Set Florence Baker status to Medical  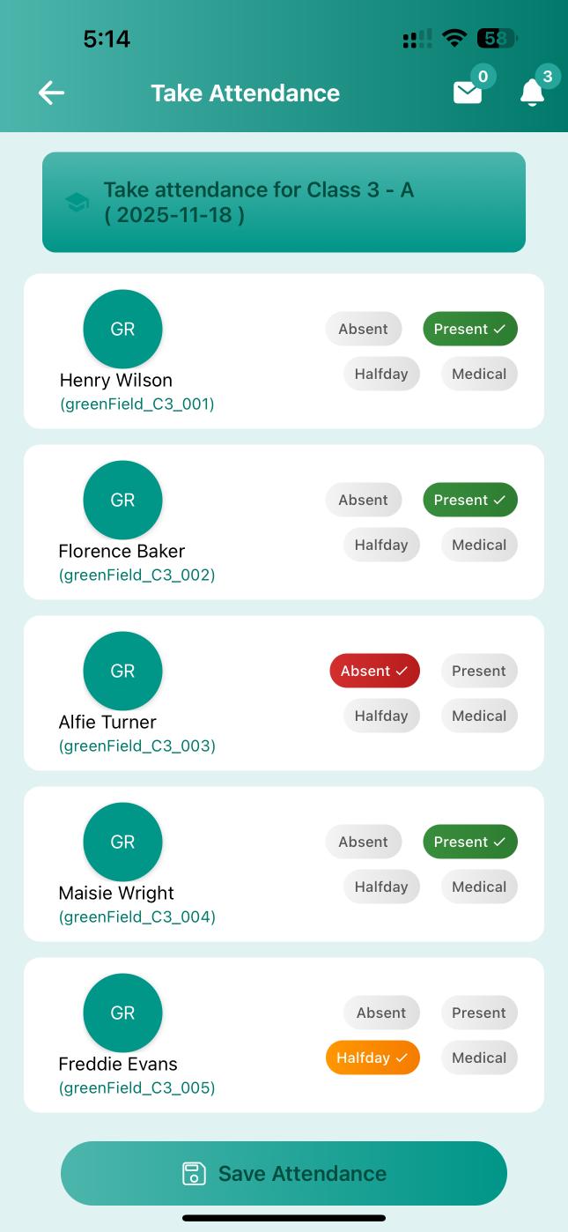point(479,545)
